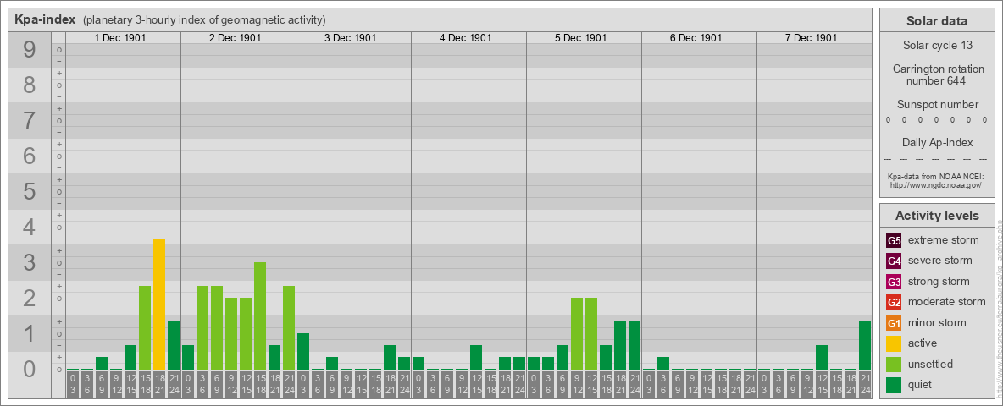Click the 0 on the Kp scale
This screenshot has height=406, width=1003.
[x=30, y=370]
